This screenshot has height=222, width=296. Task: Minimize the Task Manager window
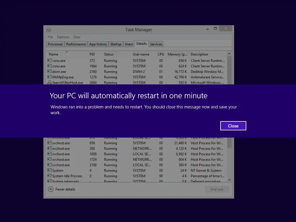coord(208,29)
